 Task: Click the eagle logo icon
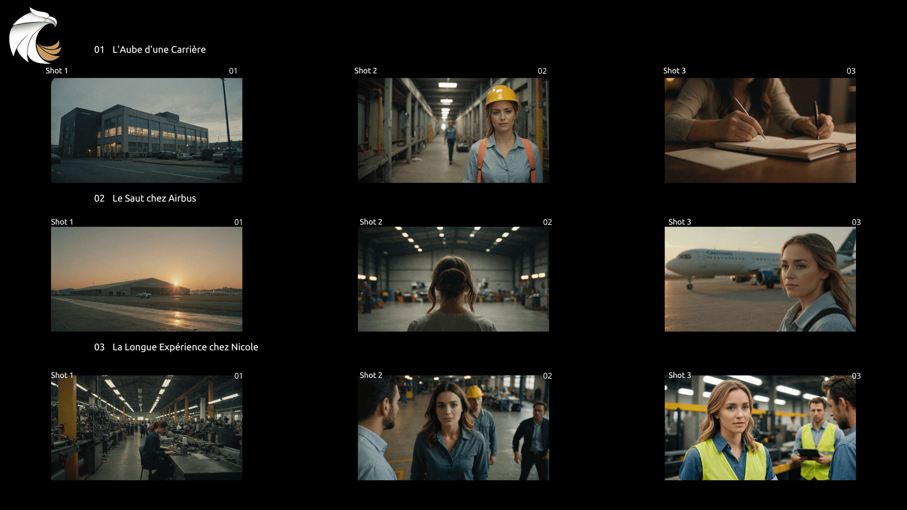point(35,35)
